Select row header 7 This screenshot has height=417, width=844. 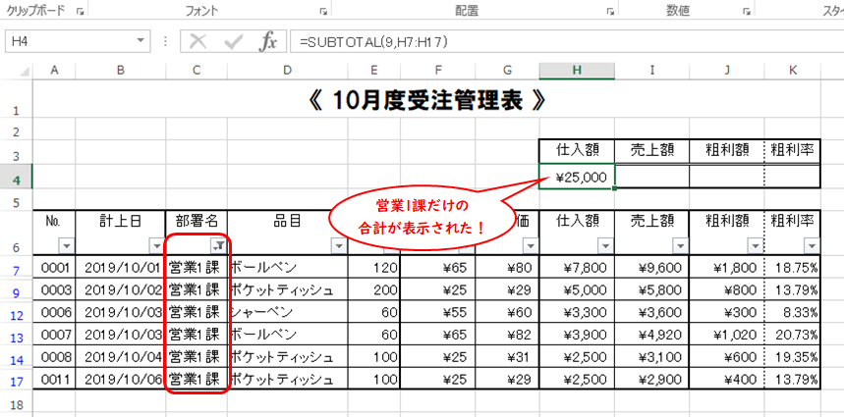pyautogui.click(x=16, y=267)
